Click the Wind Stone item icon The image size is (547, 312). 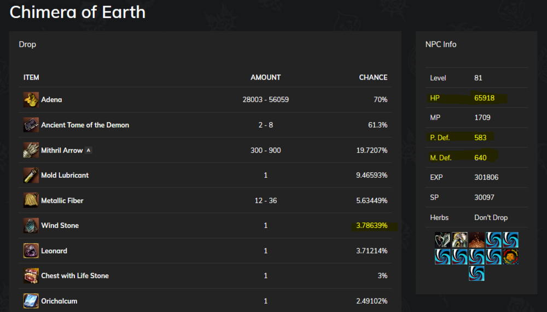(x=31, y=225)
